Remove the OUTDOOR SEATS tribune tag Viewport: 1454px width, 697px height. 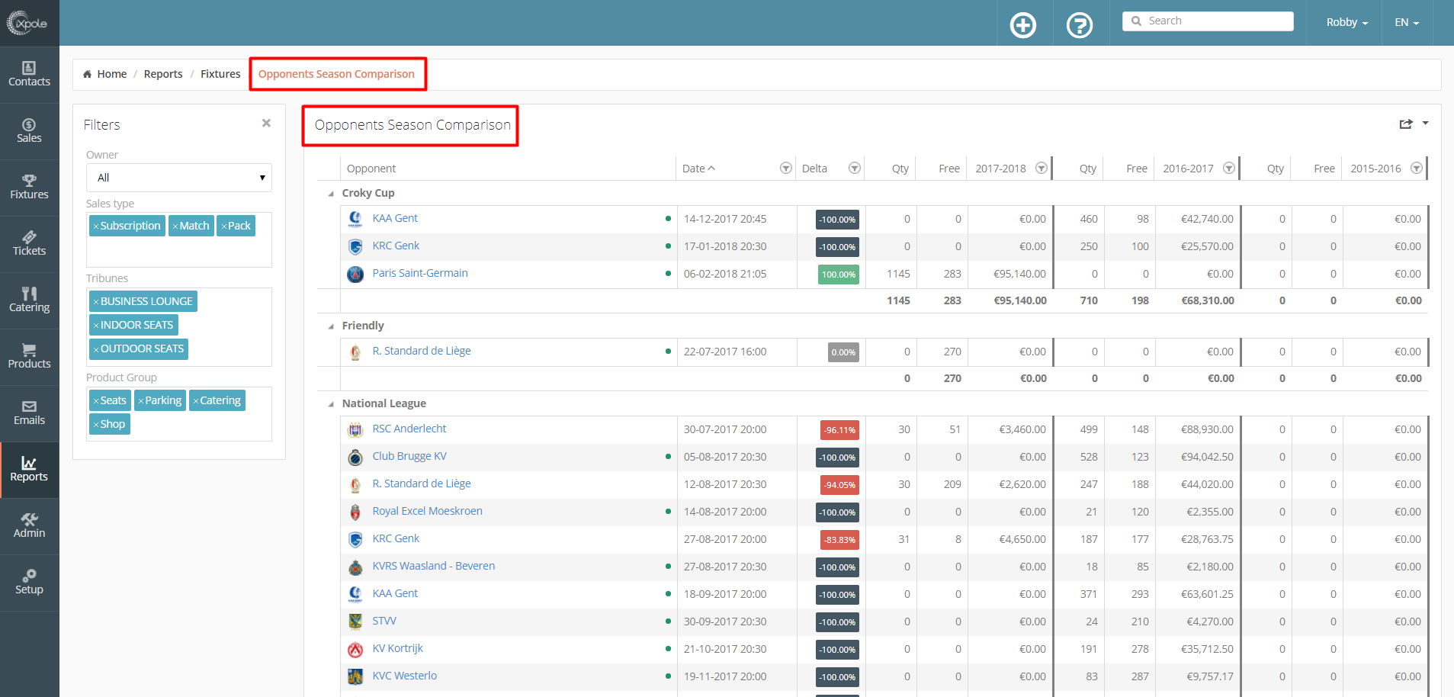tap(96, 349)
